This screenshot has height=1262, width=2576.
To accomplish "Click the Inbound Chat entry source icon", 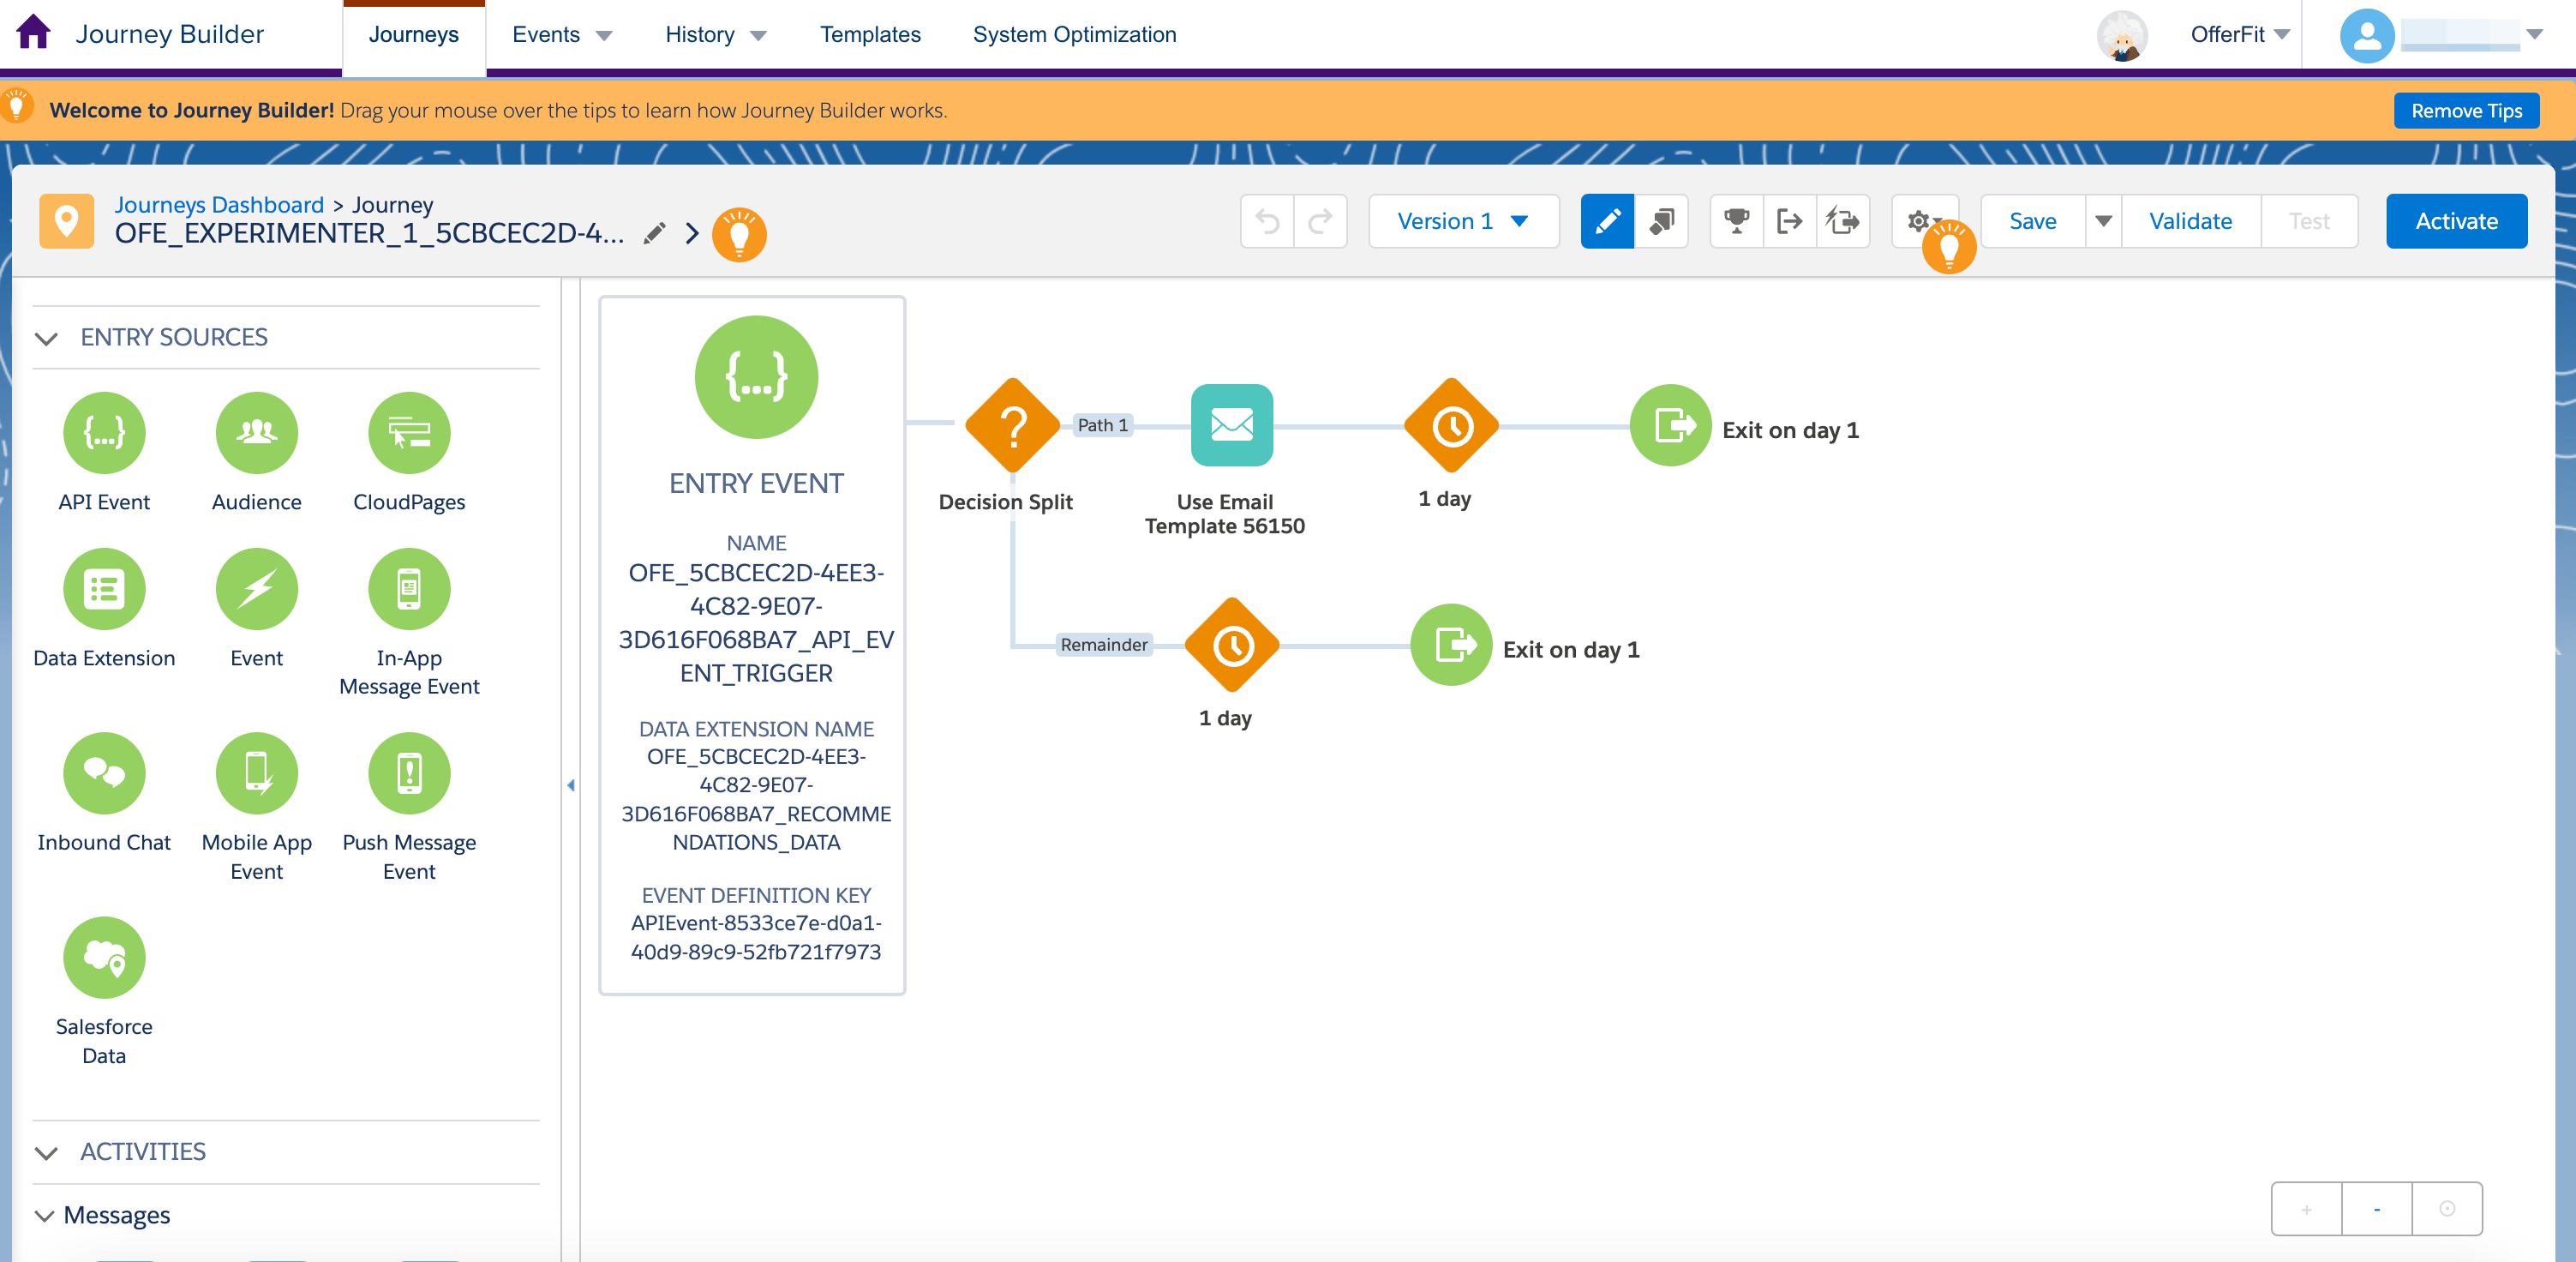I will 104,772.
